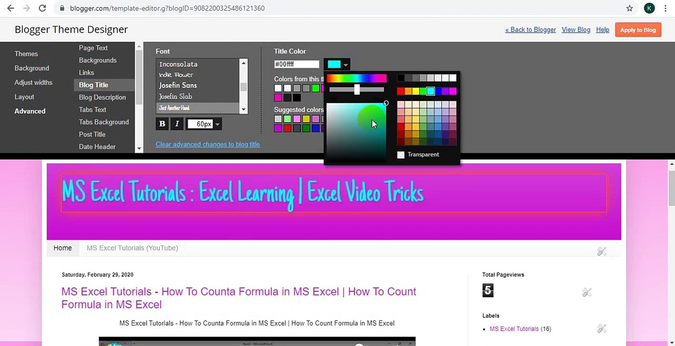This screenshot has width=675, height=346.
Task: Click inside the saturation gradient square
Action: click(x=356, y=132)
